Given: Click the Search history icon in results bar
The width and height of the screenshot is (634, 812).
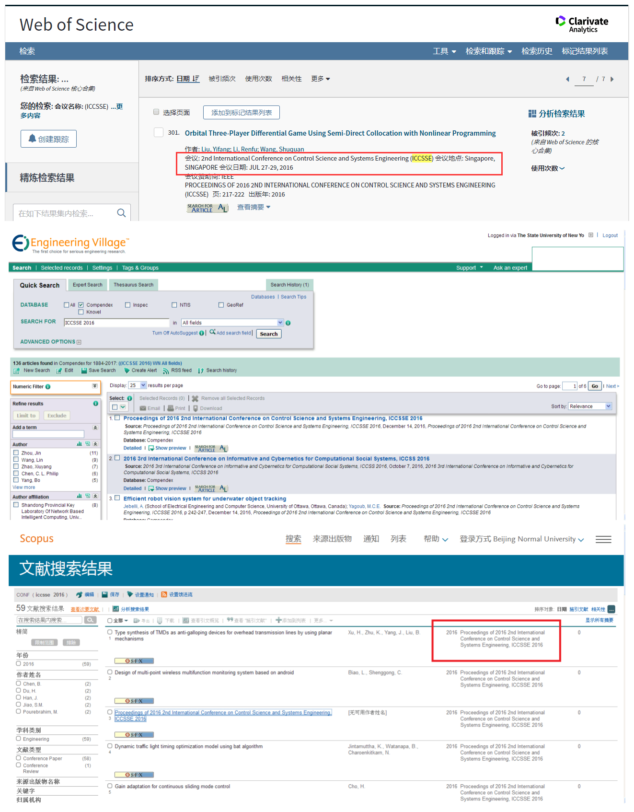Looking at the screenshot, I should click(x=201, y=371).
